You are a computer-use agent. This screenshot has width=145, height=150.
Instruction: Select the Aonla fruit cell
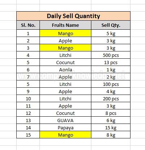point(65,70)
